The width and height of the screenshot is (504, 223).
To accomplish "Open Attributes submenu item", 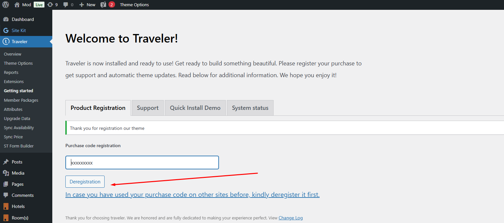I will coord(13,109).
